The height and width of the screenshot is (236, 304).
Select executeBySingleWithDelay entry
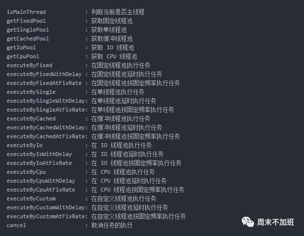pos(45,101)
